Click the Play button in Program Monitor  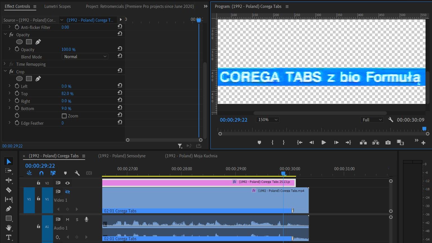point(324,143)
